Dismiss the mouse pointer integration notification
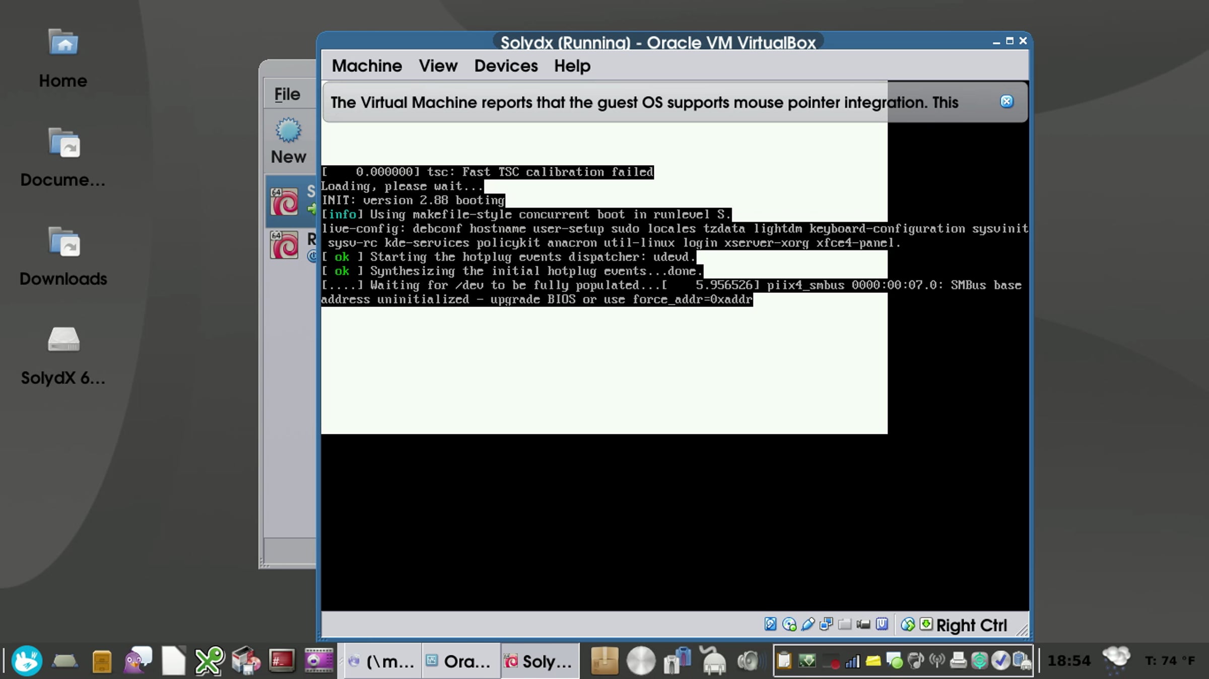Image resolution: width=1209 pixels, height=679 pixels. pyautogui.click(x=1006, y=102)
